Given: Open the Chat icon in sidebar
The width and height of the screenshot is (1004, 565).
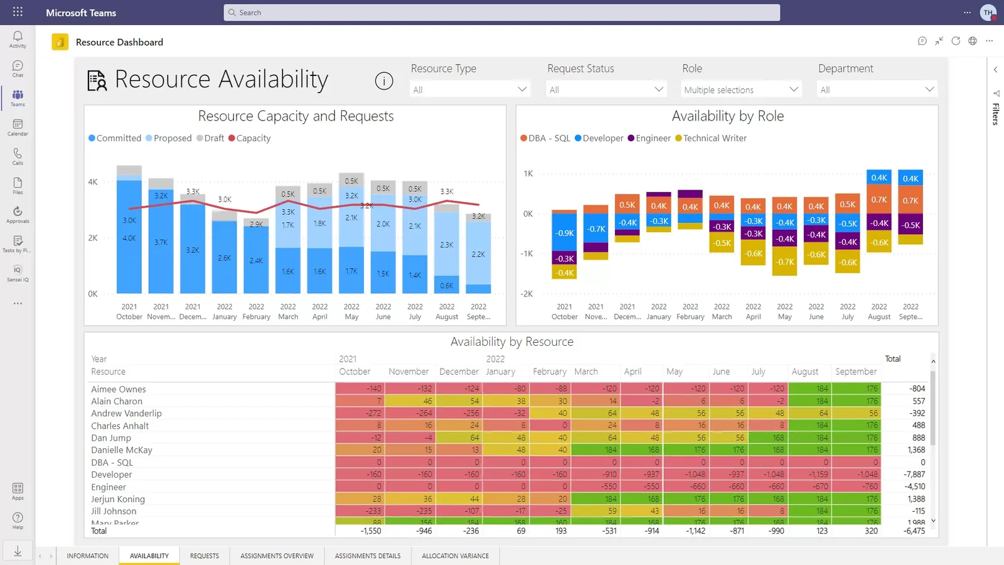Looking at the screenshot, I should [18, 68].
